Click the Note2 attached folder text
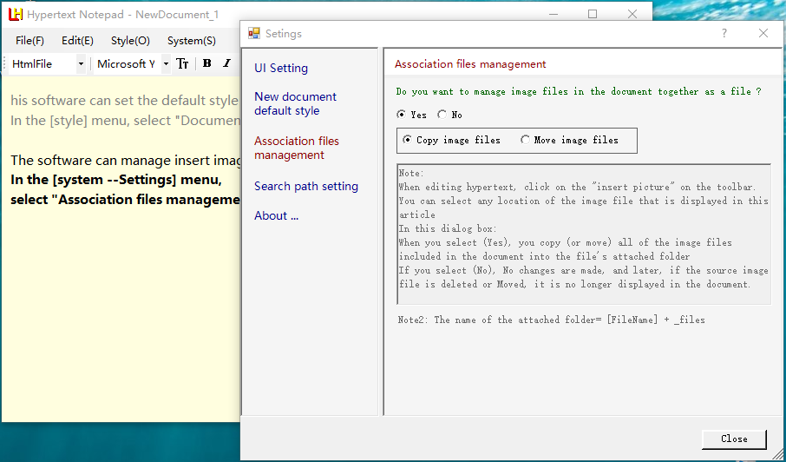This screenshot has width=786, height=462. tap(552, 320)
